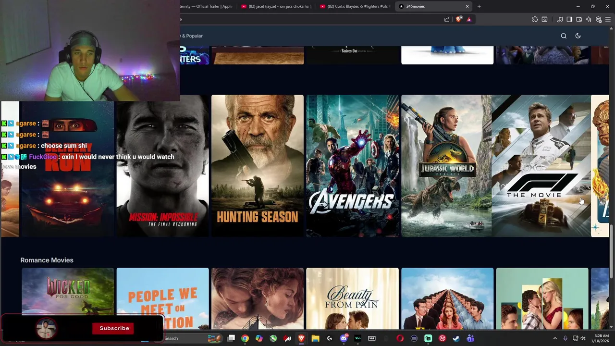The image size is (615, 346).
Task: Open Discord from the taskbar
Action: (344, 338)
